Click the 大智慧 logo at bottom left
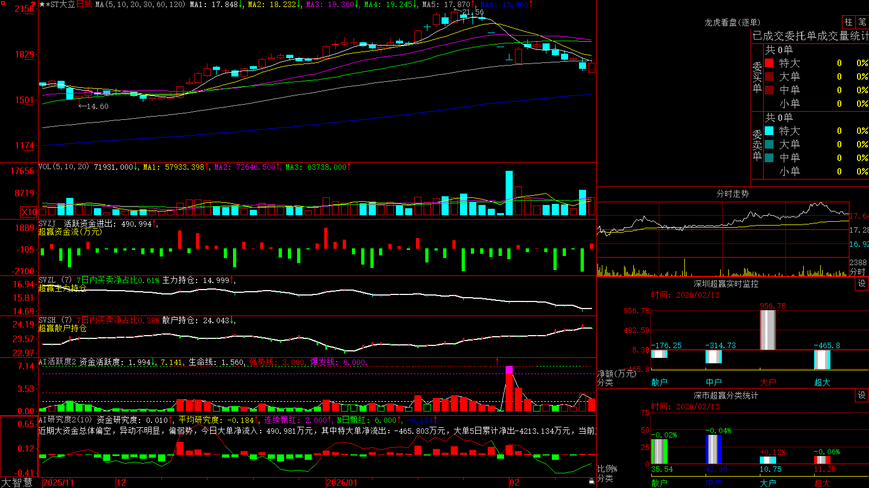Screen dimensions: 869x488 (17, 483)
